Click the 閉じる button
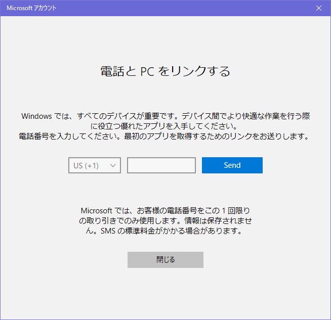 point(165,260)
